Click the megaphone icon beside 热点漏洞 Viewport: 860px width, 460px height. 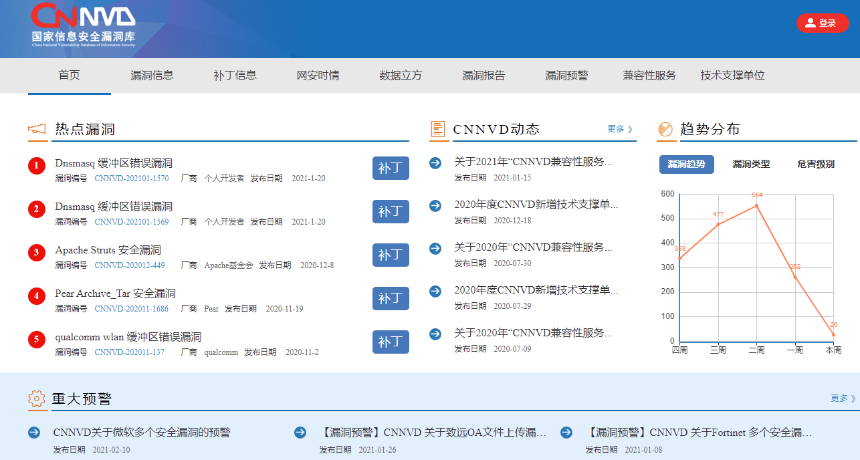point(36,129)
